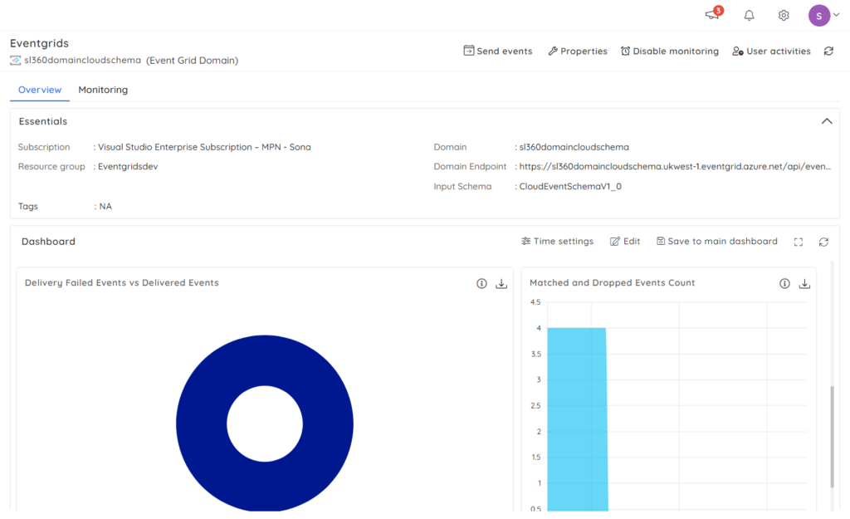The width and height of the screenshot is (850, 519).
Task: Open notifications with the bell icon
Action: click(748, 15)
